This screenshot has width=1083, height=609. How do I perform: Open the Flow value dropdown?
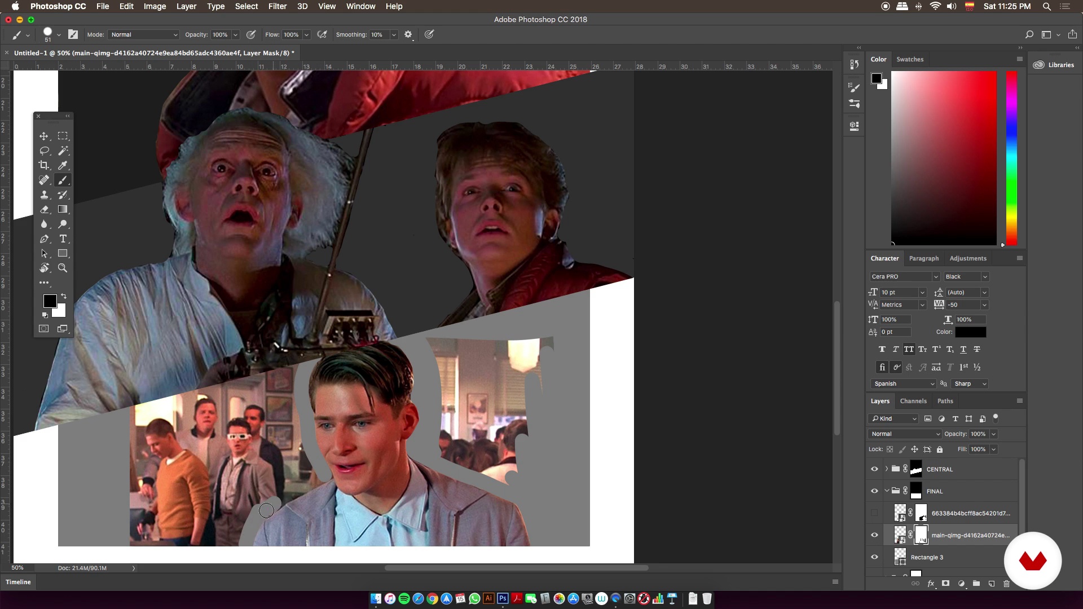pyautogui.click(x=307, y=35)
